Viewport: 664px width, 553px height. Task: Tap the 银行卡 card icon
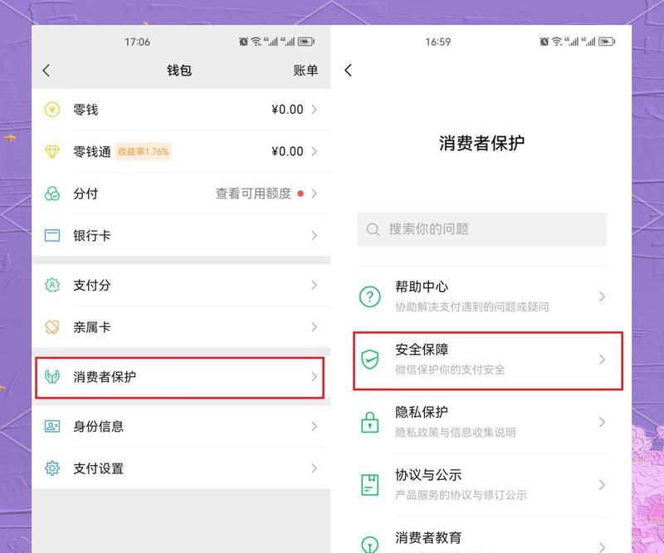tap(52, 236)
